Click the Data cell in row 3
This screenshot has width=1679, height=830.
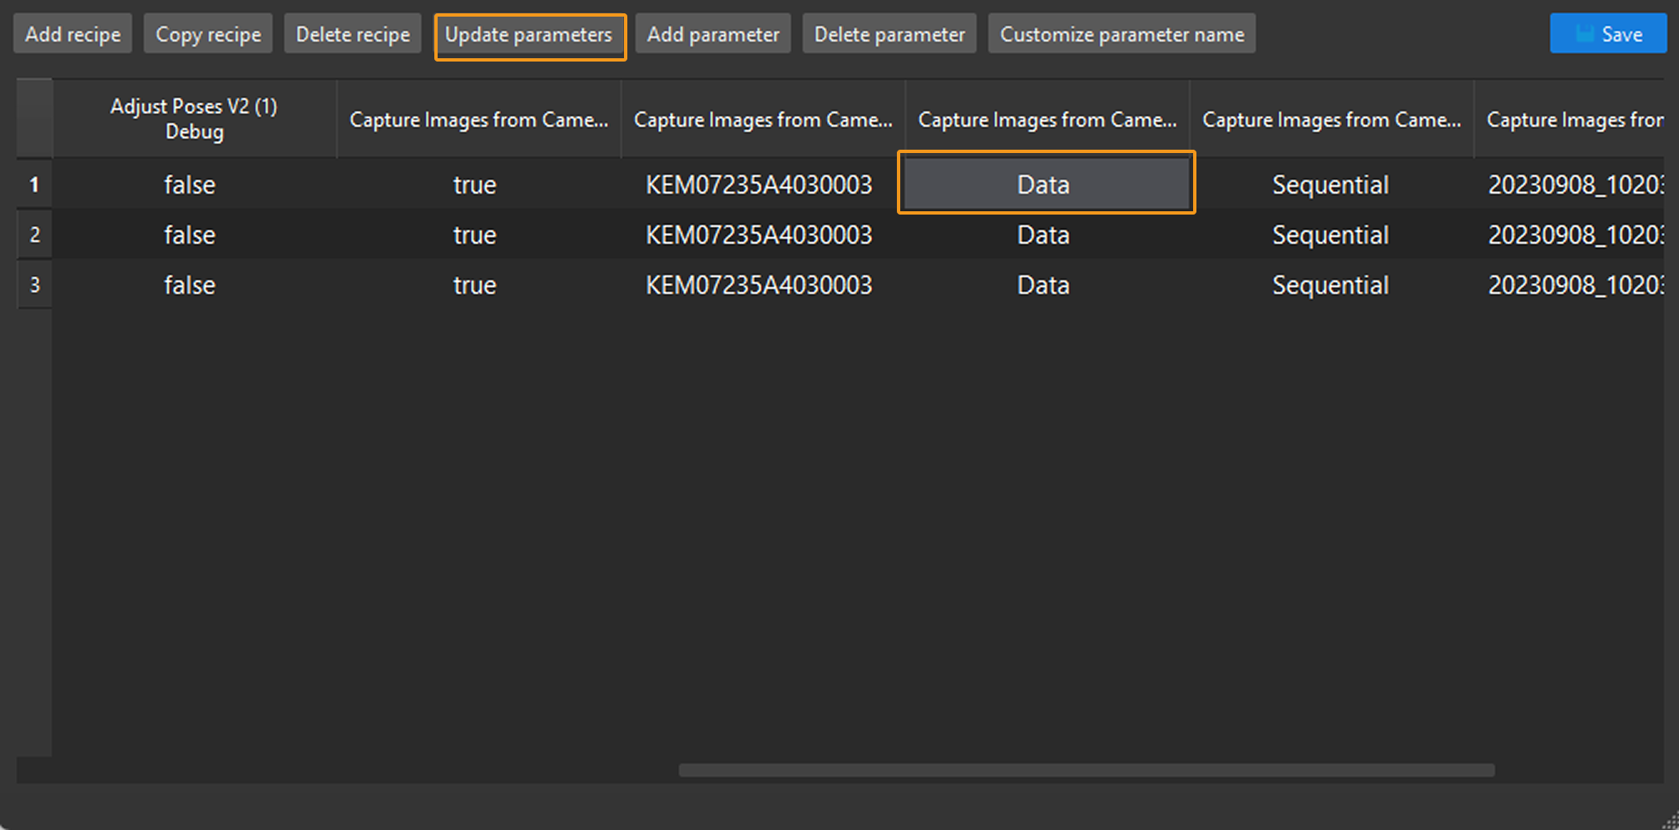click(x=1044, y=284)
